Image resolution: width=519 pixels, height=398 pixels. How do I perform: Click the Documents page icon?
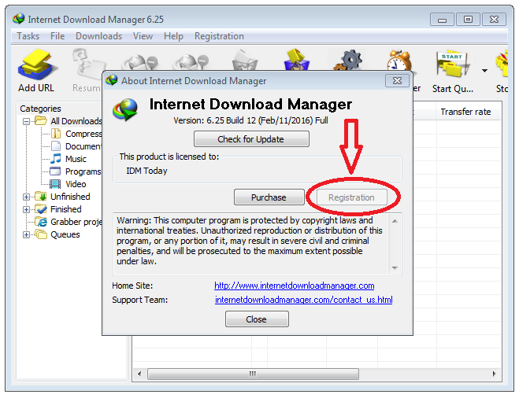pyautogui.click(x=56, y=146)
